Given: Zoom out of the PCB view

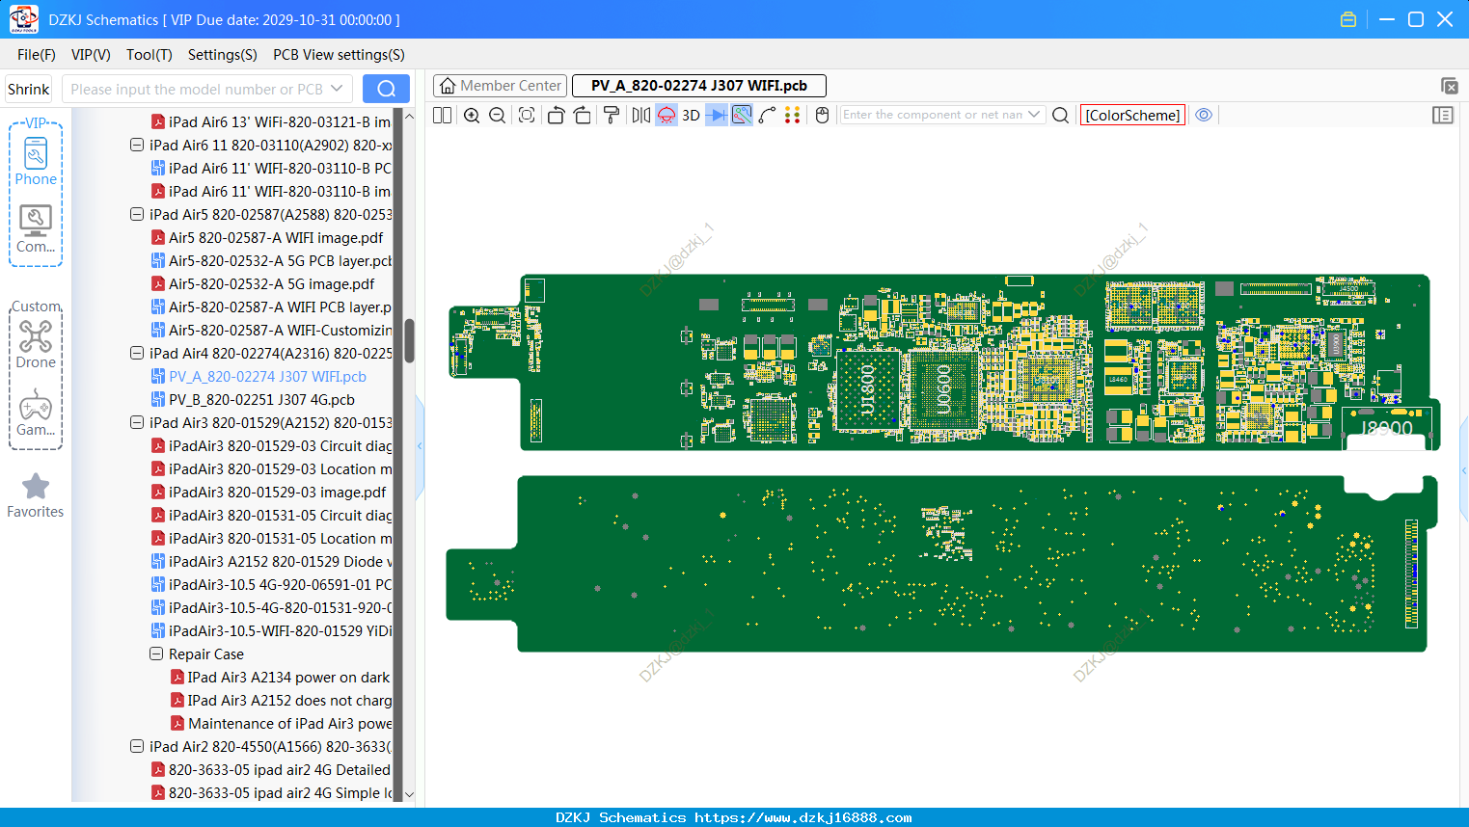Looking at the screenshot, I should coord(498,115).
